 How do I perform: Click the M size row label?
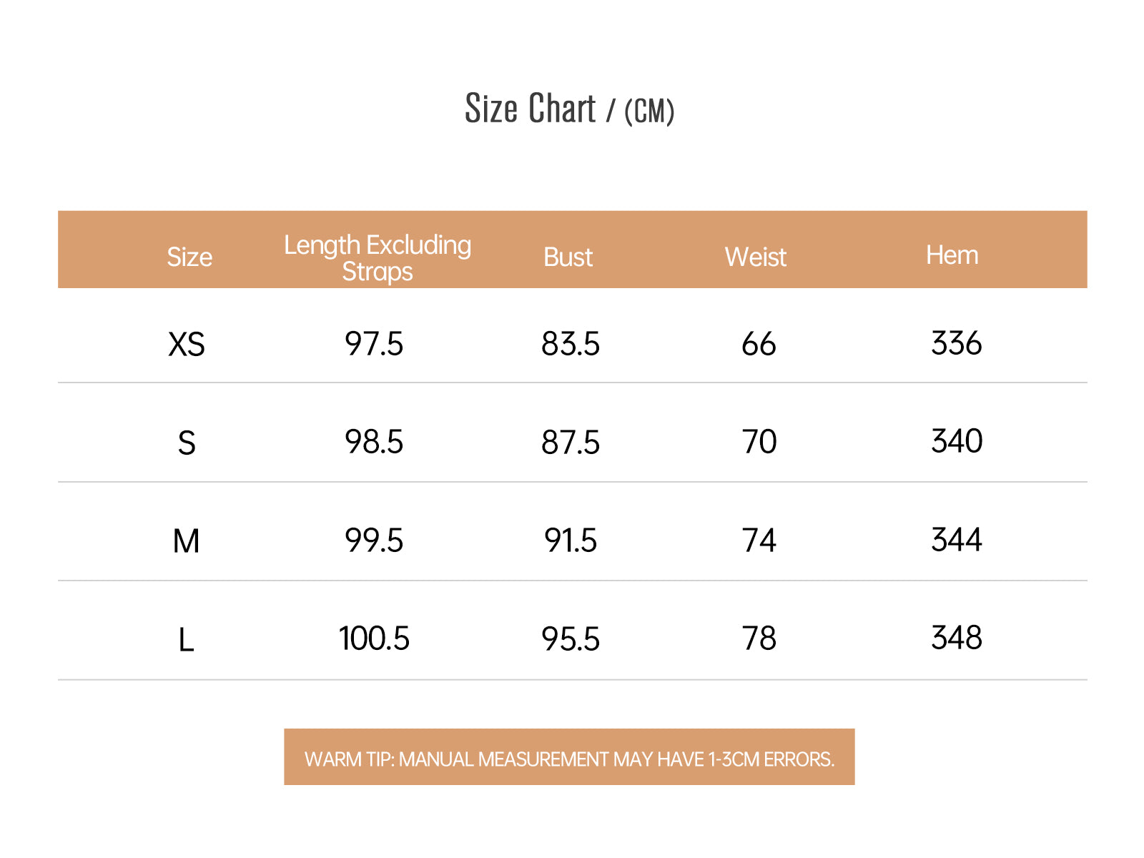tap(187, 541)
